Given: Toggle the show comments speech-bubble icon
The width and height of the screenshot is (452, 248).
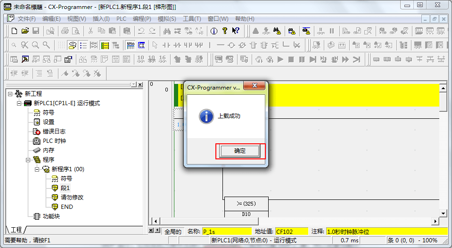Looking at the screenshot, I should pos(73,45).
